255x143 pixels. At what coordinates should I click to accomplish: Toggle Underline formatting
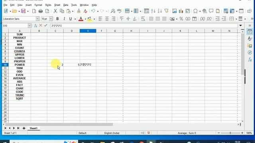pos(71,19)
